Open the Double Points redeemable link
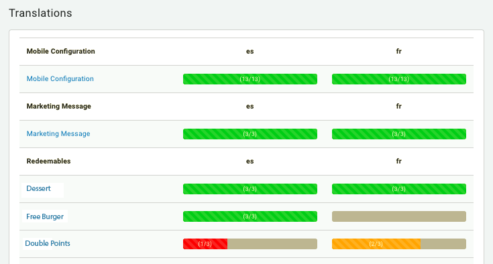The width and height of the screenshot is (493, 264). [x=48, y=244]
